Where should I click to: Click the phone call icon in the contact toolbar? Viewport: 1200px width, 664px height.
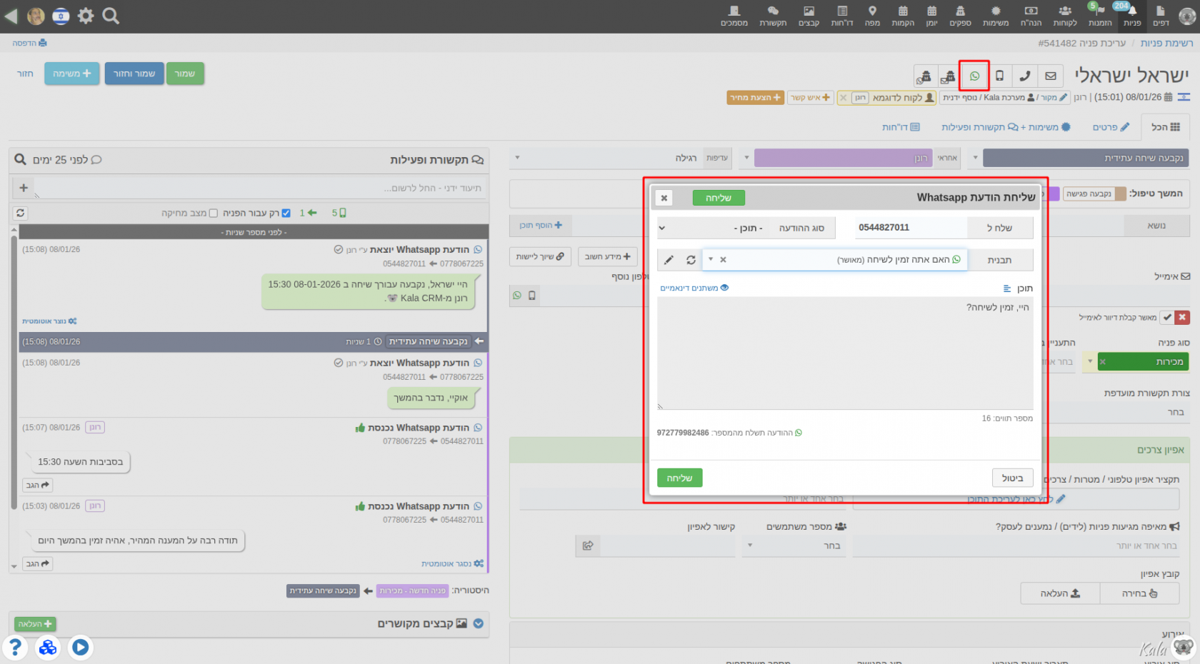(1024, 76)
